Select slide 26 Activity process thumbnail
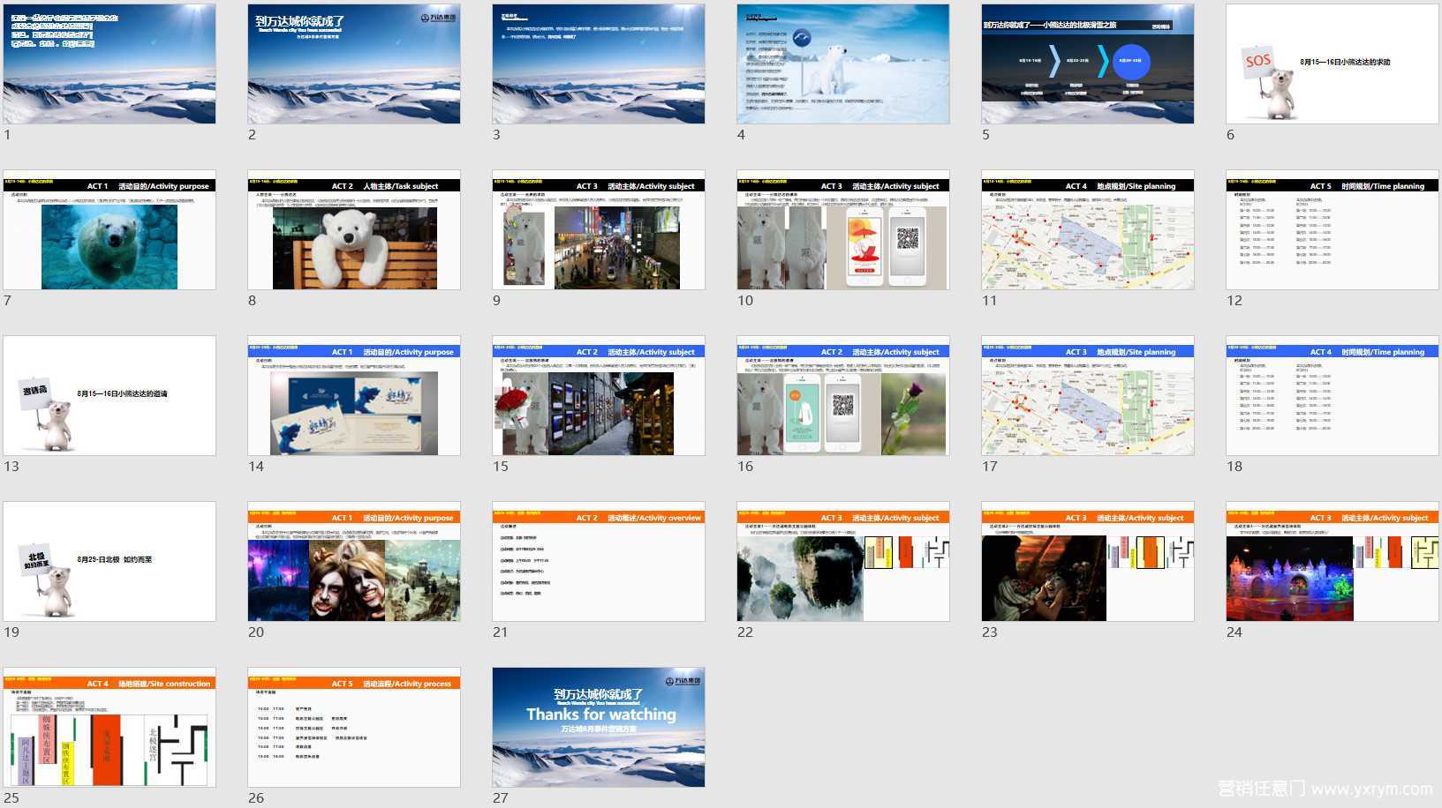Screen dimensions: 1442x808 [x=354, y=727]
